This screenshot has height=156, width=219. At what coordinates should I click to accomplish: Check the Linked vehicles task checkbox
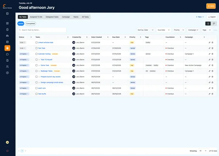point(36,43)
